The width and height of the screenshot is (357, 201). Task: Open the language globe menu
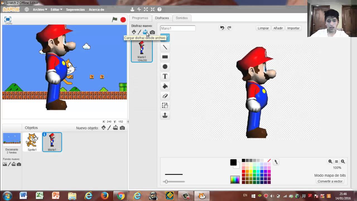27,9
